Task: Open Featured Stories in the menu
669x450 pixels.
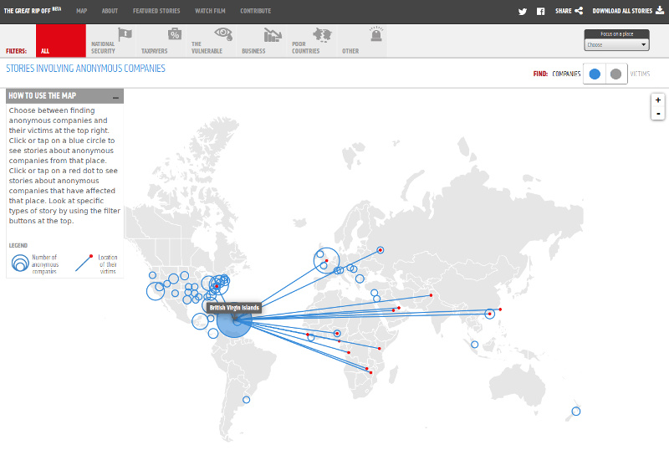Action: (156, 11)
